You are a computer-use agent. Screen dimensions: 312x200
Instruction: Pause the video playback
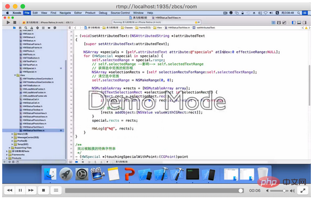pyautogui.click(x=20, y=190)
